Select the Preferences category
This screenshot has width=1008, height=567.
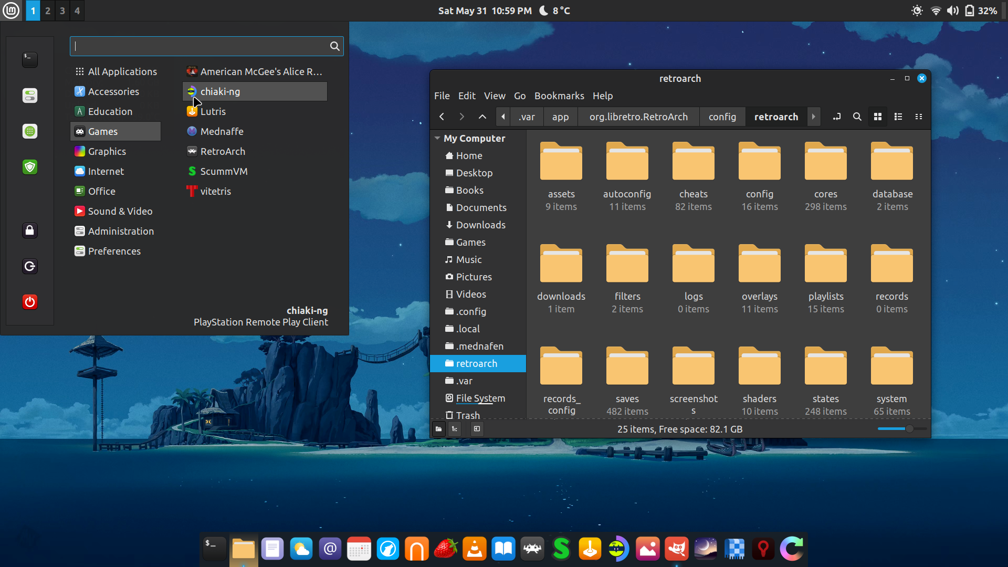115,251
